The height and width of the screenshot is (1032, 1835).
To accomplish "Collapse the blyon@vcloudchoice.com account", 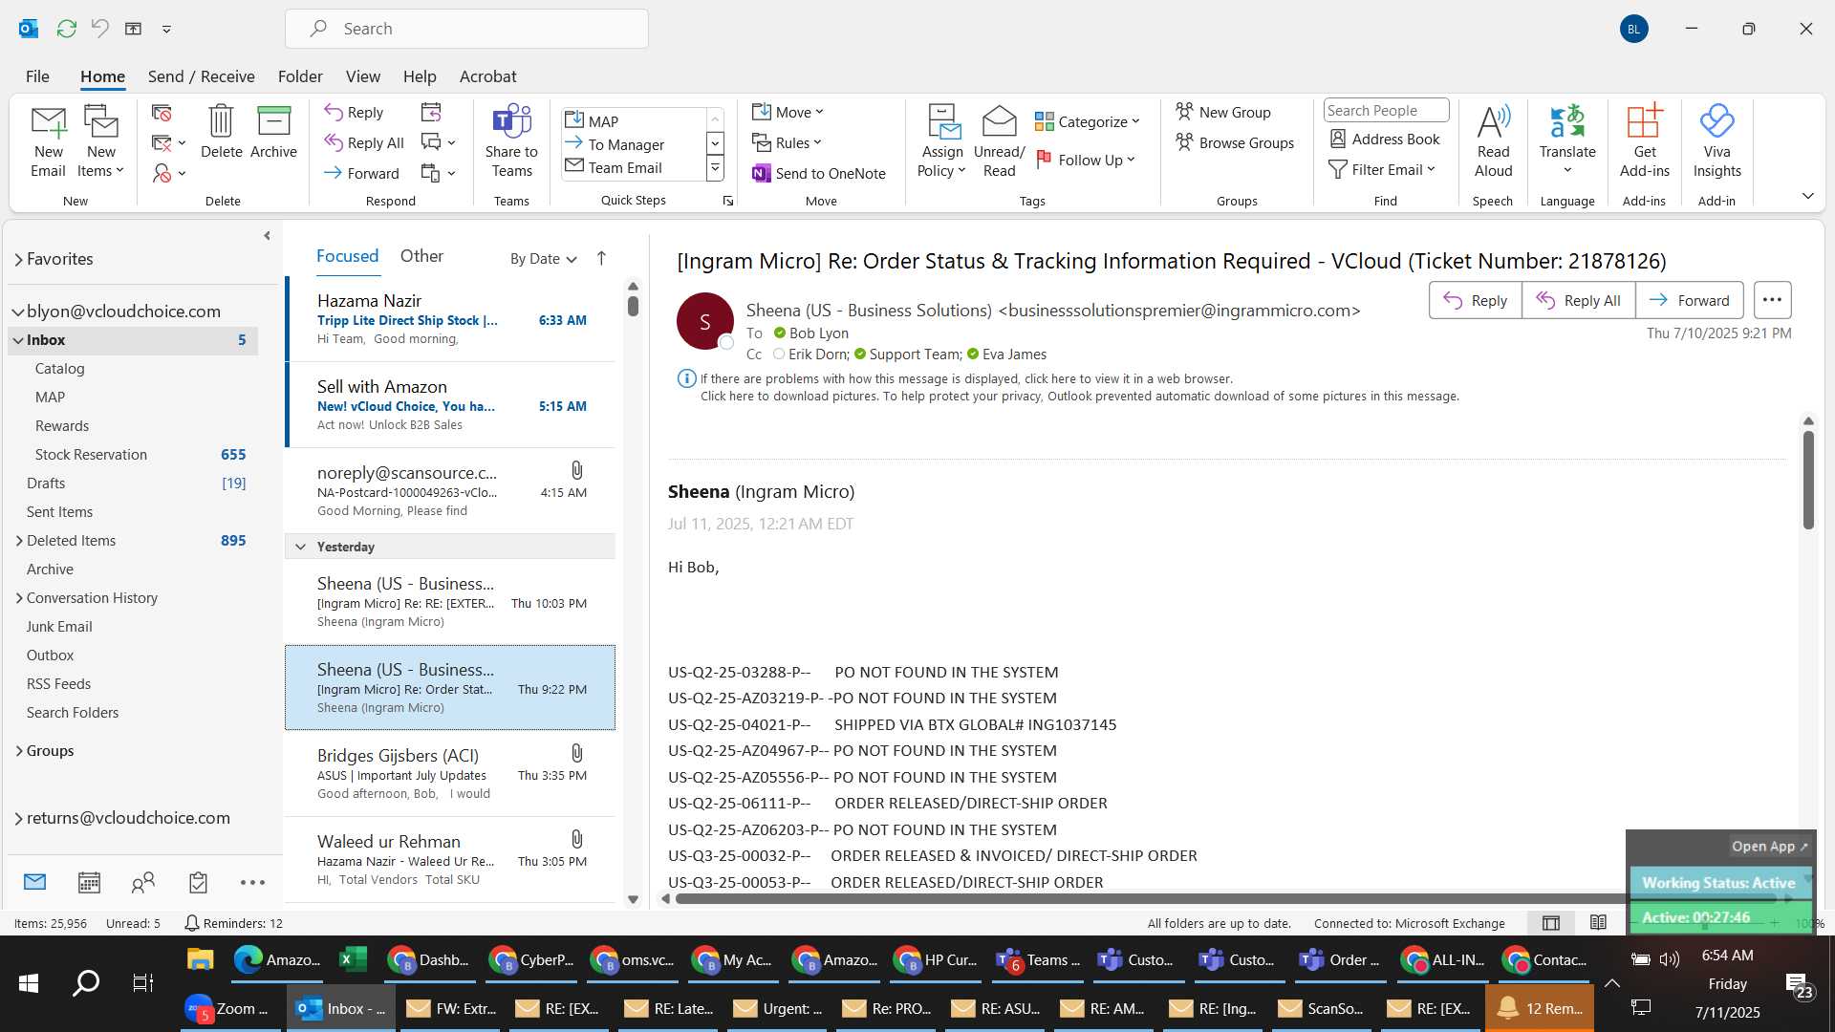I will coord(17,312).
